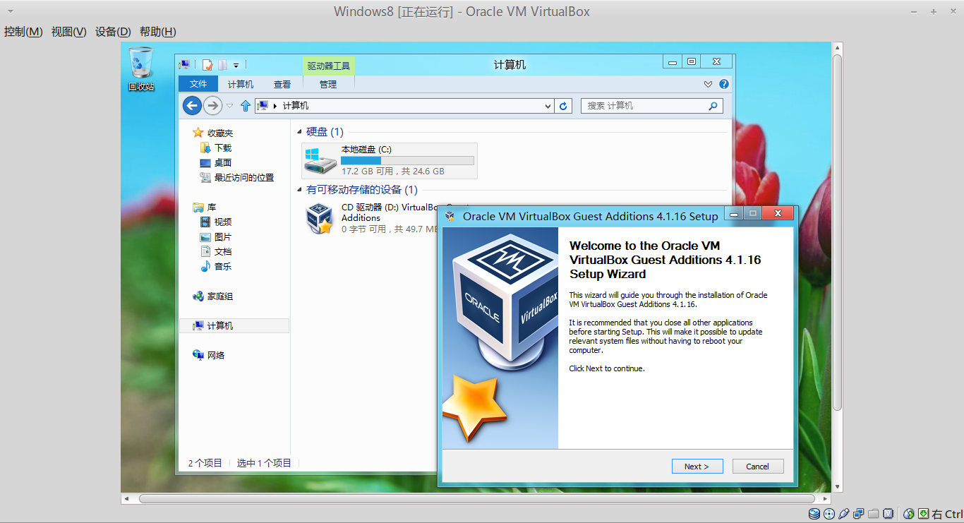Collapse the 有可移动存储的设备 (1) group
Image resolution: width=964 pixels, height=523 pixels.
point(300,190)
